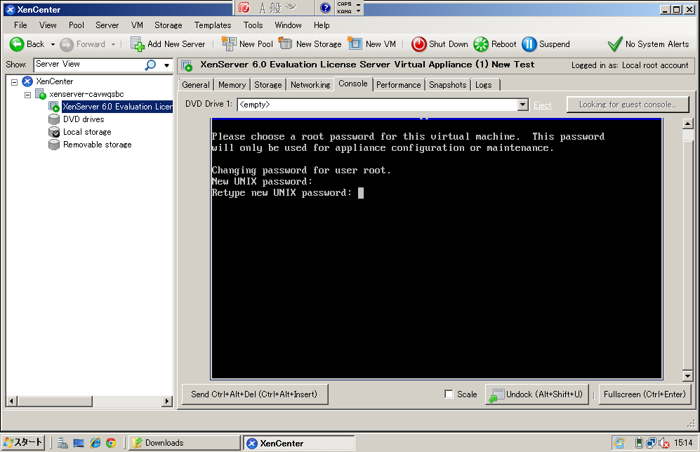Screen dimensions: 700x452
Task: Click the blue help question mark icon
Action: (326, 8)
